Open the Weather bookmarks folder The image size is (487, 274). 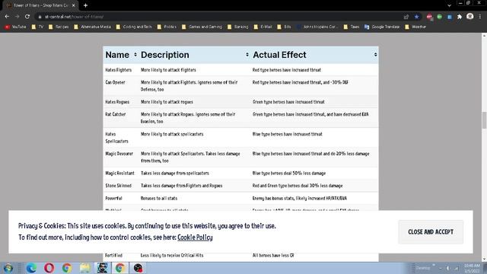click(415, 27)
